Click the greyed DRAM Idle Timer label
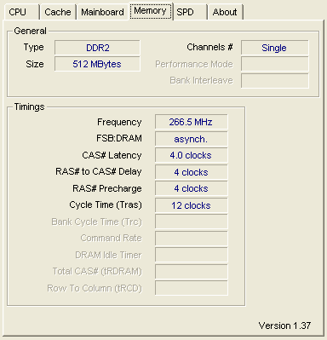The width and height of the screenshot is (327, 340). 108,255
